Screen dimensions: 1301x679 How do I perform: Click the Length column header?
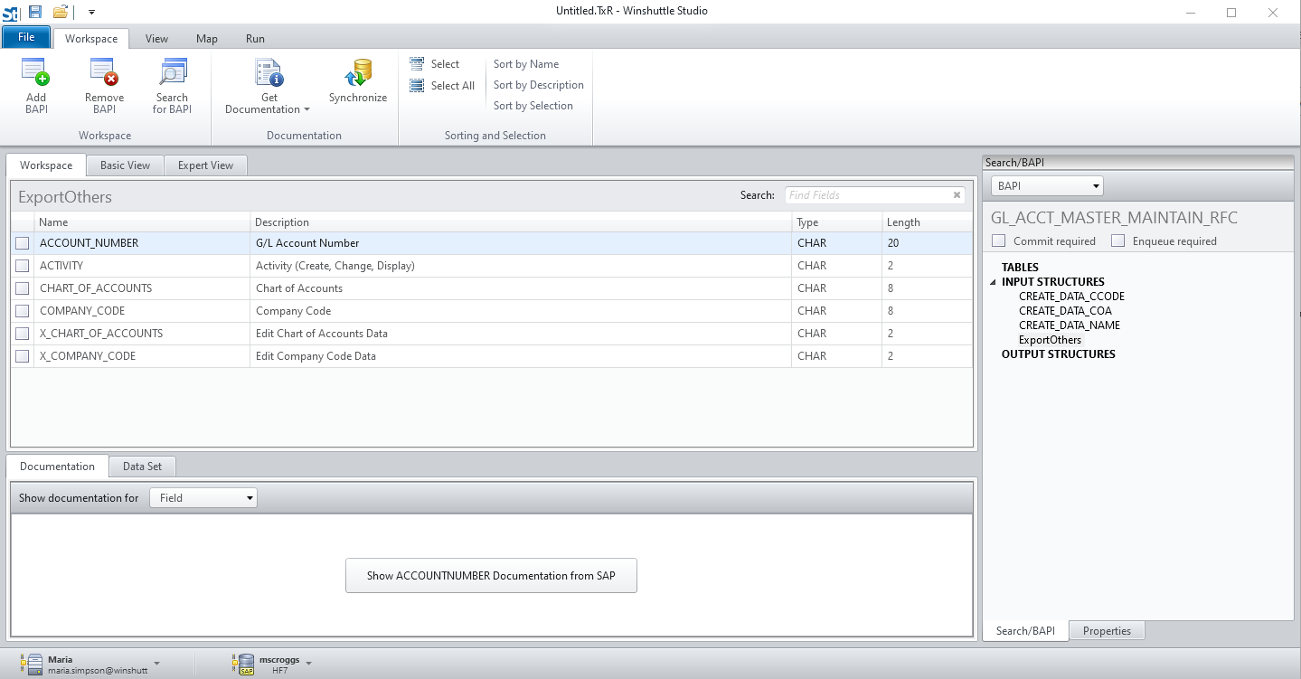[x=928, y=222]
